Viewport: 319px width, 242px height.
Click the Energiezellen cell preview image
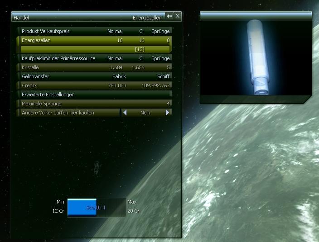point(256,57)
